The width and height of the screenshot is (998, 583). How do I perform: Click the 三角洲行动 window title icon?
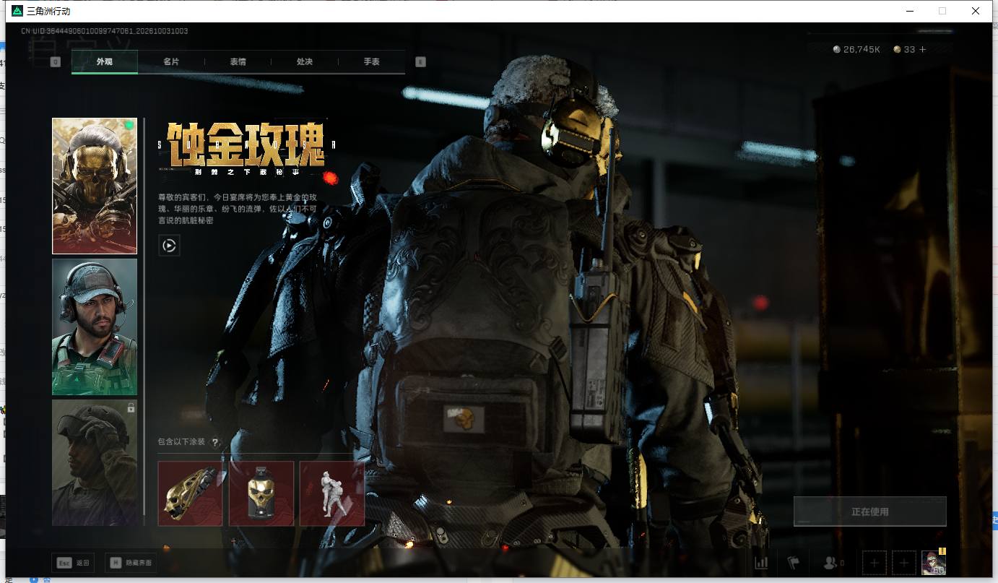point(17,11)
